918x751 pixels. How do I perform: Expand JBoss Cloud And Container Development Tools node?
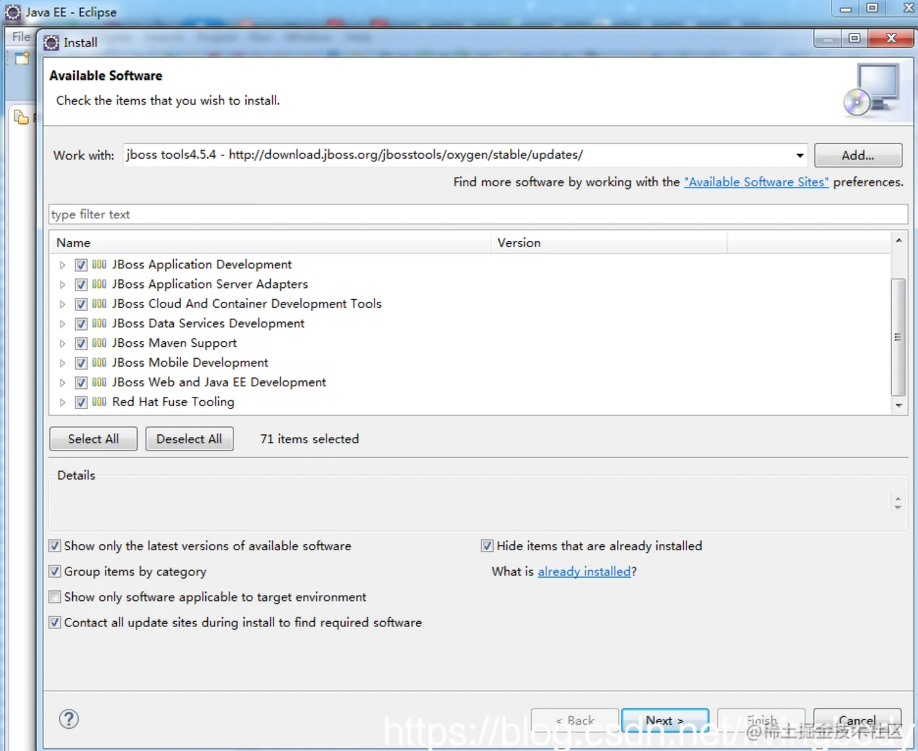tap(62, 304)
